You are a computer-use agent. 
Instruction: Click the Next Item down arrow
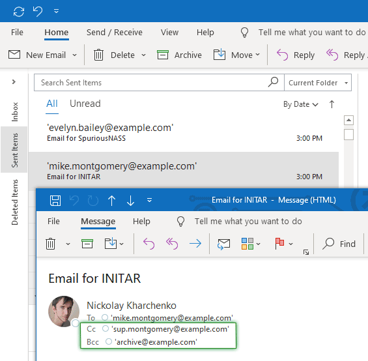[130, 201]
